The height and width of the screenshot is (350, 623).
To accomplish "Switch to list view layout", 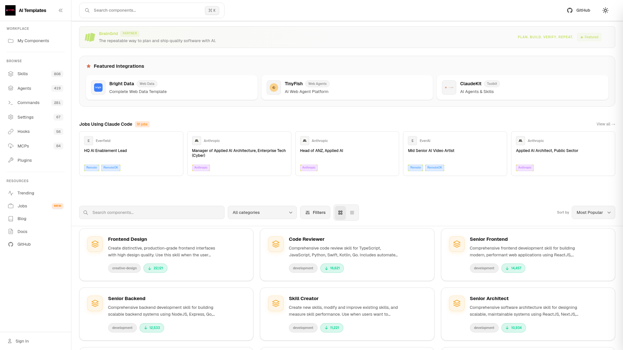I will click(x=352, y=213).
